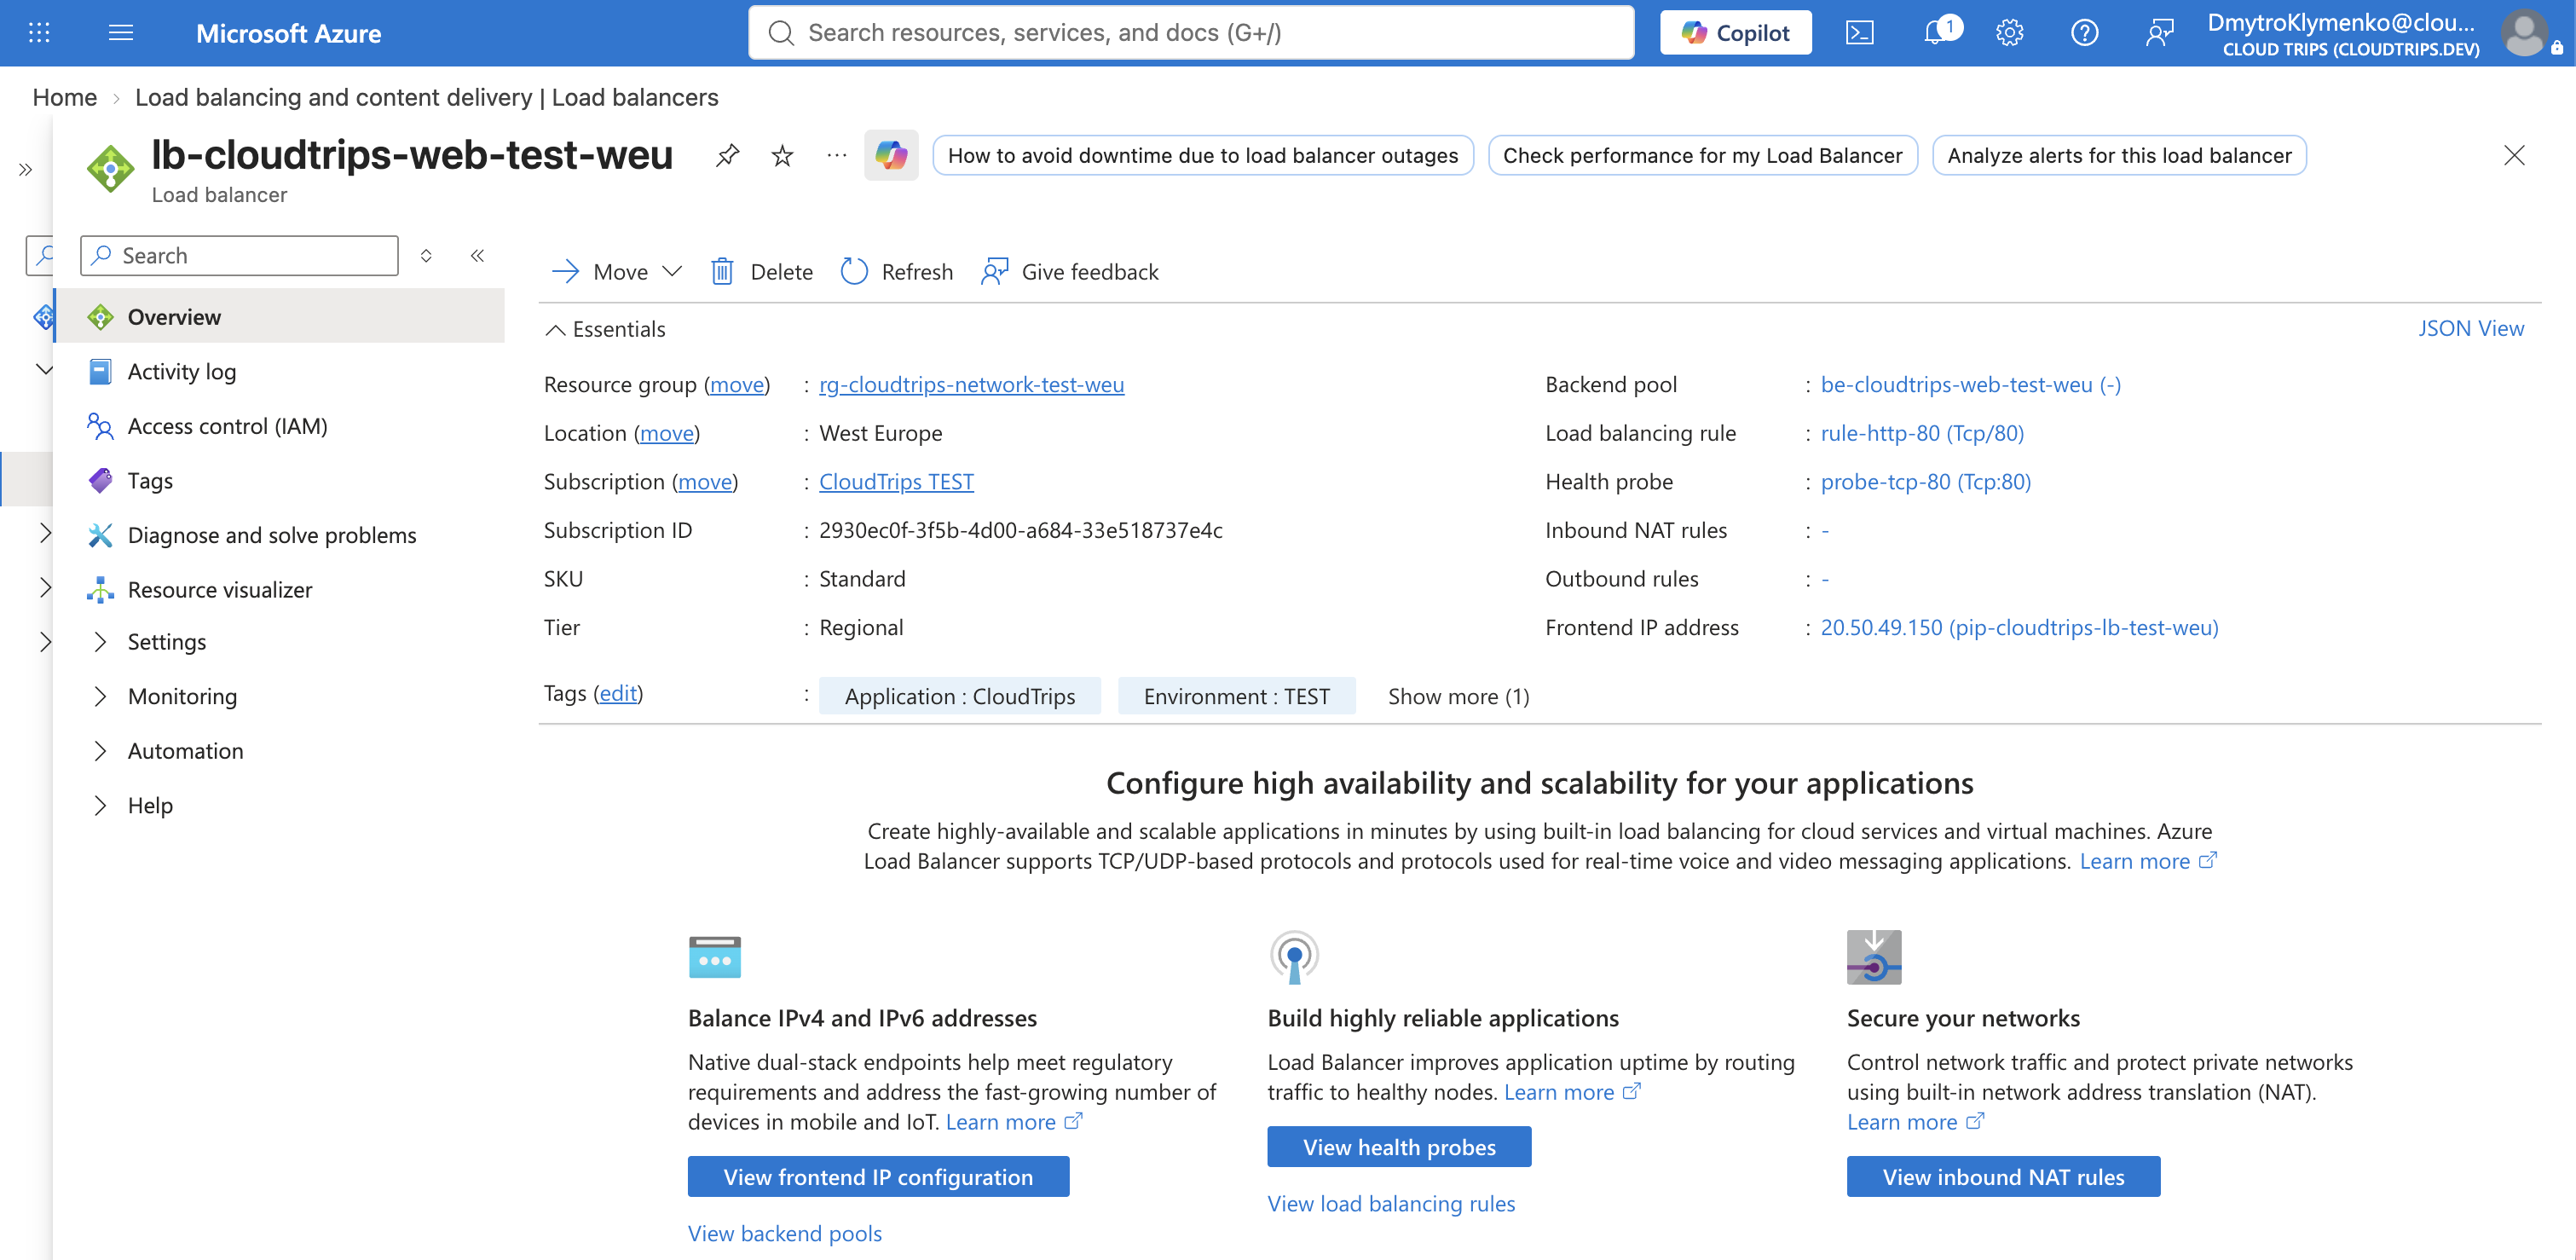Open Support and troubleshooting help icon
Viewport: 2576px width, 1260px height.
[x=2084, y=33]
